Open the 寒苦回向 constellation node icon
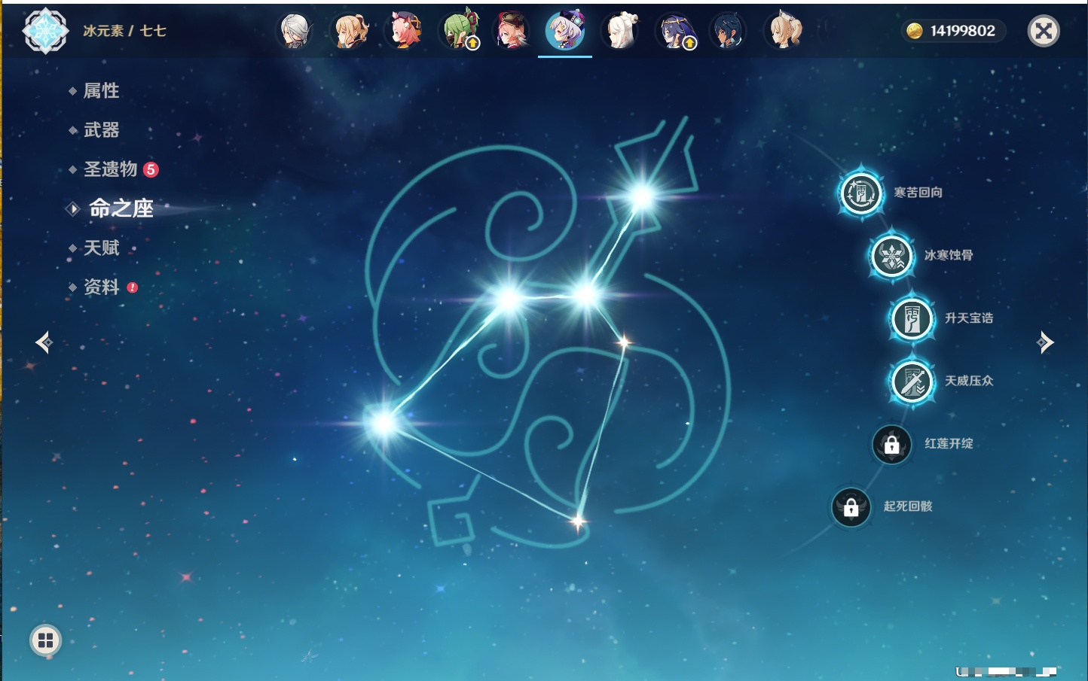Screen dimensions: 1088x681 pos(861,193)
